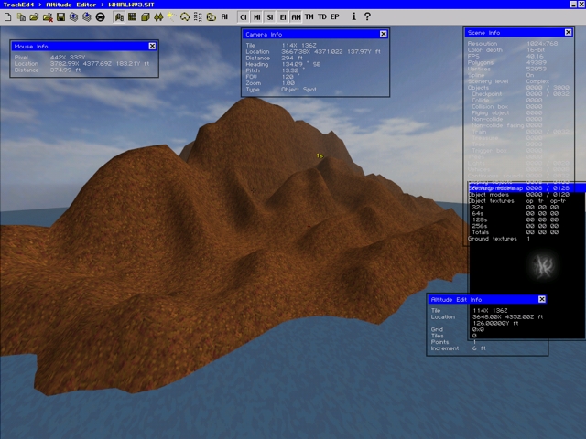
Task: Click the folder icon with red X
Action: pos(48,17)
